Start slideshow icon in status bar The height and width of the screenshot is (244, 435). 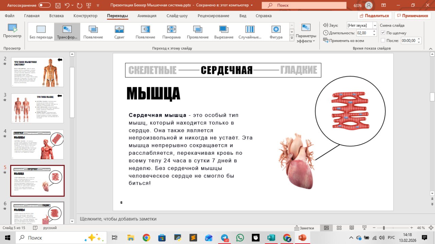click(x=364, y=228)
